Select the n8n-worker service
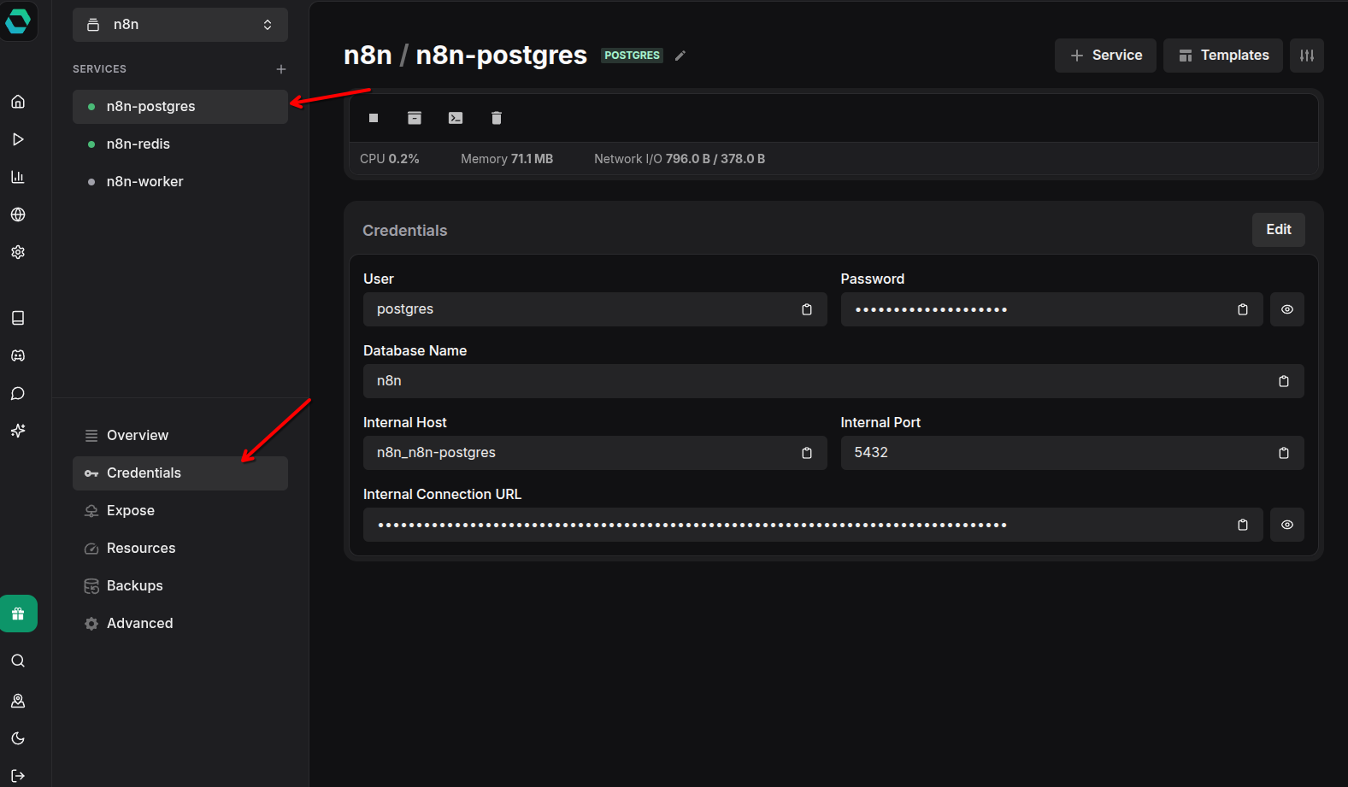1348x787 pixels. tap(180, 182)
